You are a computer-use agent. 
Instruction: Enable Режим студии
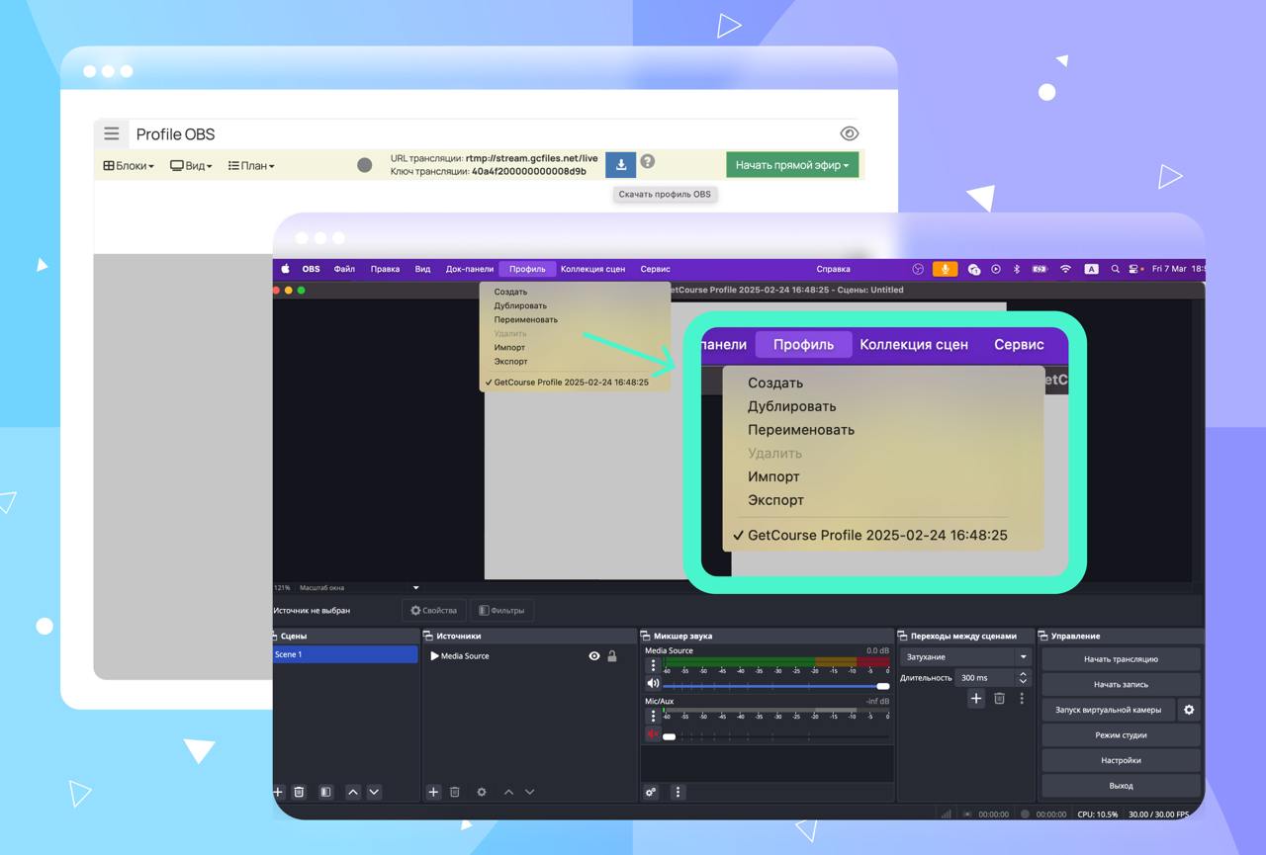pyautogui.click(x=1121, y=735)
